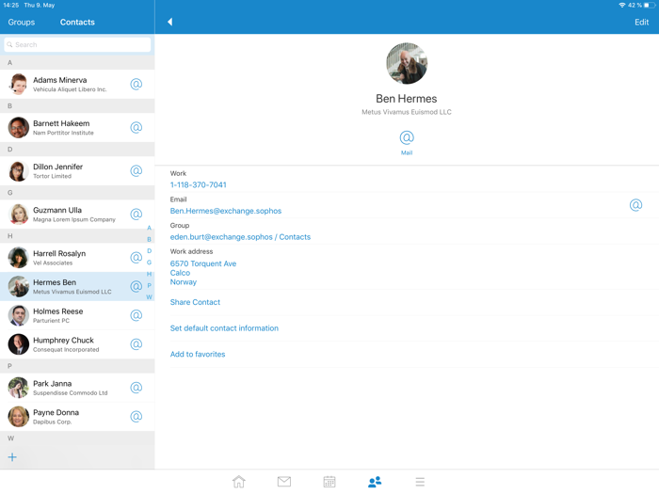
Task: Go to Home in bottom bar
Action: (239, 482)
